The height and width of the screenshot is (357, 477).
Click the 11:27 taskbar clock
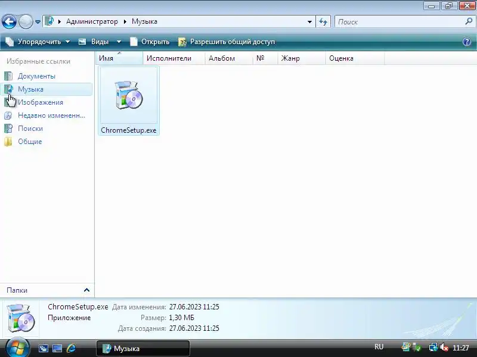point(460,347)
